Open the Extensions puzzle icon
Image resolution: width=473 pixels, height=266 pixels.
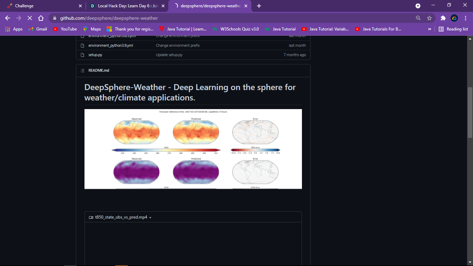click(443, 18)
